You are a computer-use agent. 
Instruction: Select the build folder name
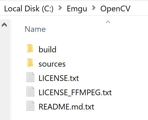point(47,49)
